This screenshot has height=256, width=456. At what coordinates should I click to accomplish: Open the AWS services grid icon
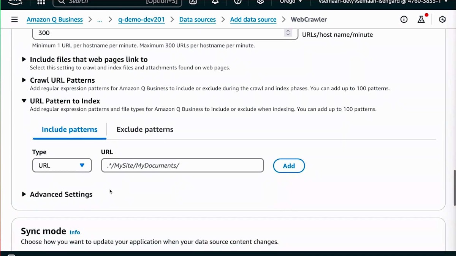pyautogui.click(x=41, y=2)
